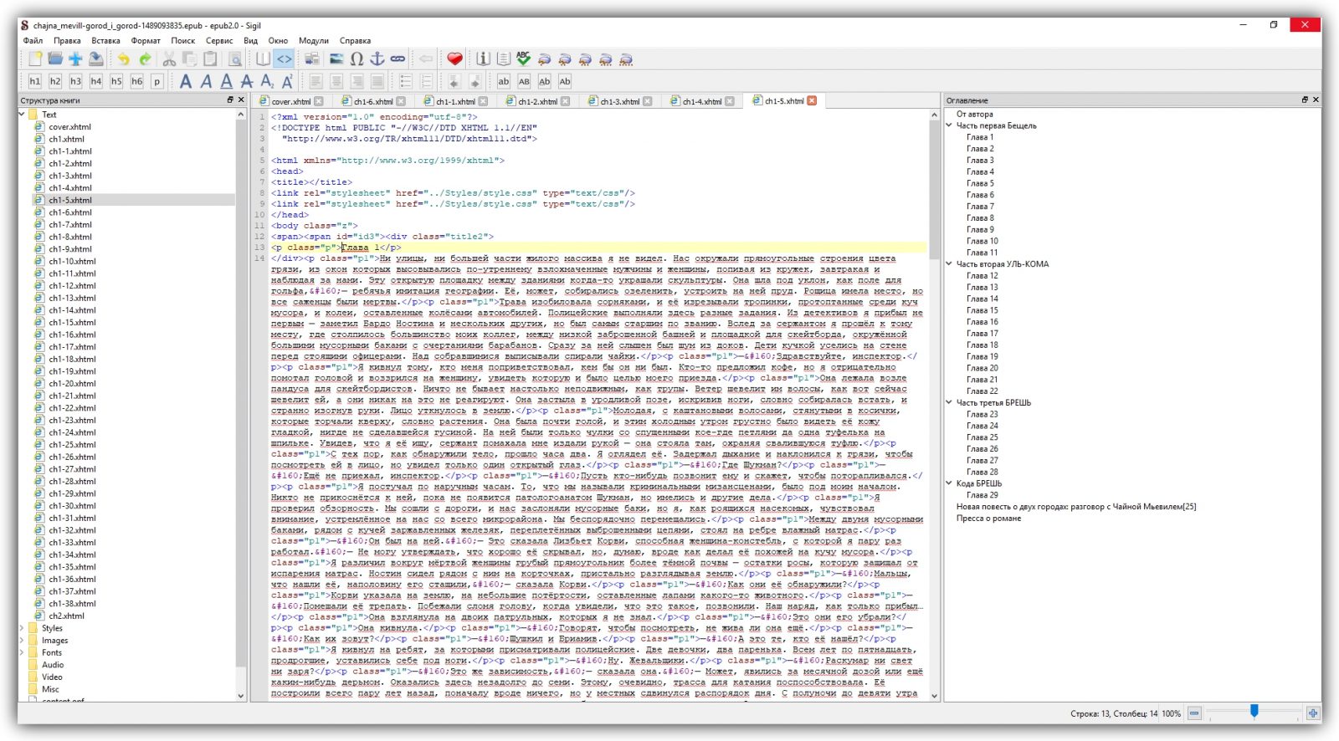1339x741 pixels.
Task: Expand the Styles folder
Action: point(23,628)
